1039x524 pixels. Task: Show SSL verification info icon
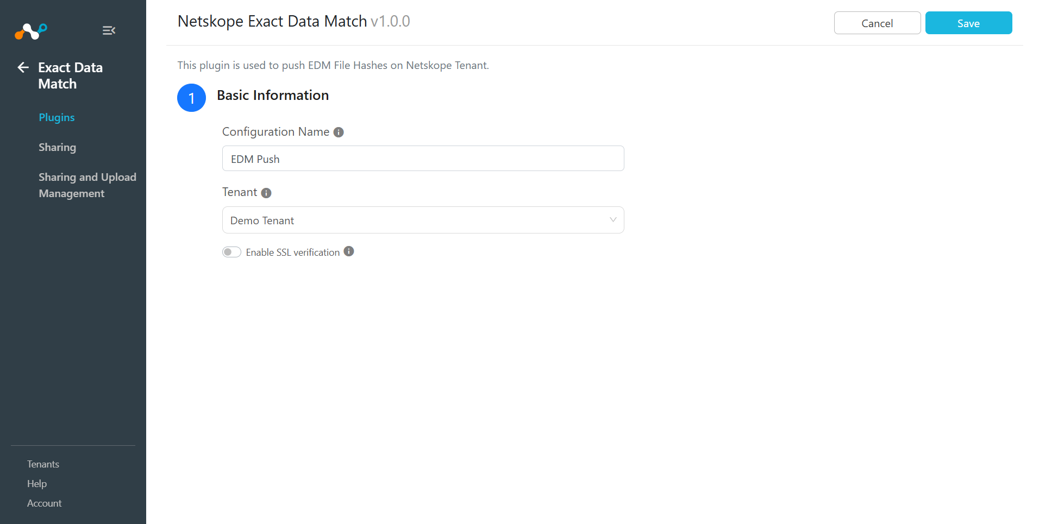349,251
